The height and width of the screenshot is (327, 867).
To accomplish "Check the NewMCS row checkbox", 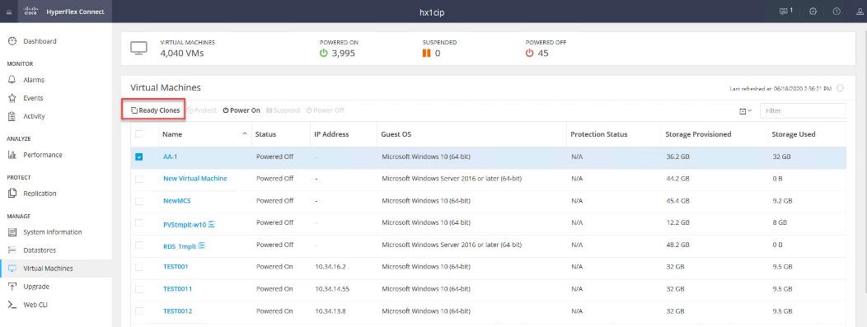I will click(x=138, y=201).
